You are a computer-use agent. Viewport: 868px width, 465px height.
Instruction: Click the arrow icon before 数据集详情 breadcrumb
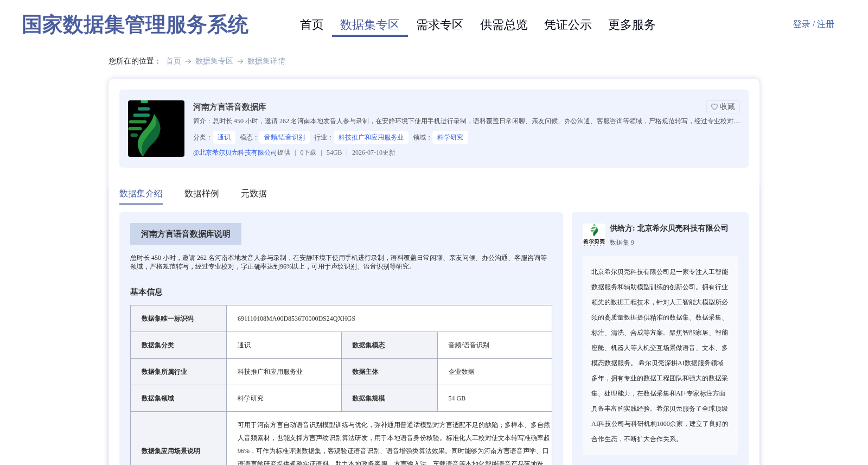click(240, 61)
